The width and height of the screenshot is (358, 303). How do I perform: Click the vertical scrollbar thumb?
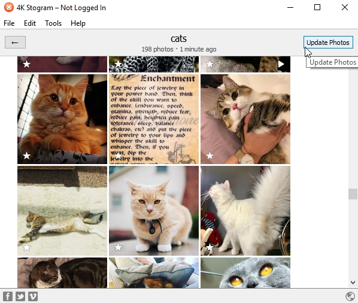(x=353, y=194)
